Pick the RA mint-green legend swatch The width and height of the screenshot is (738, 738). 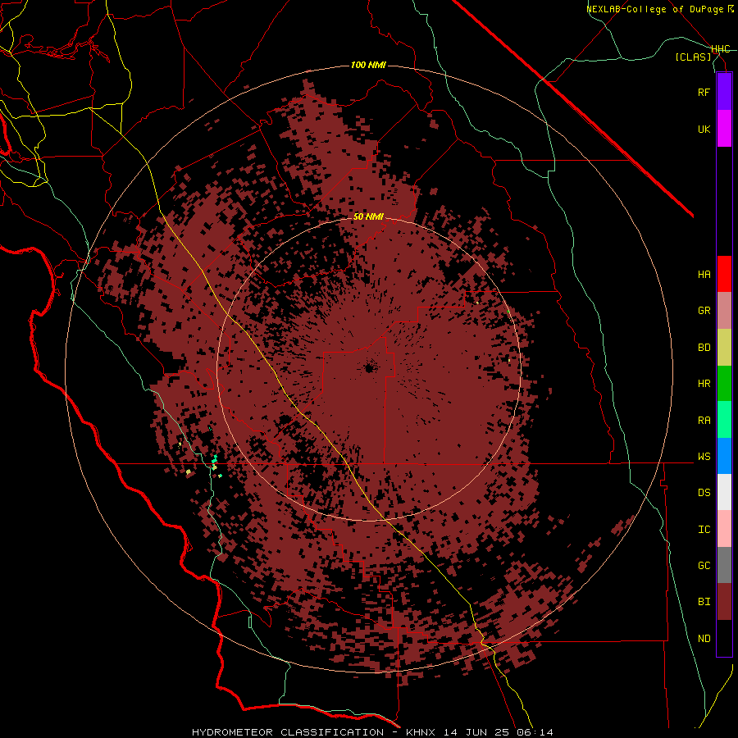click(x=724, y=420)
